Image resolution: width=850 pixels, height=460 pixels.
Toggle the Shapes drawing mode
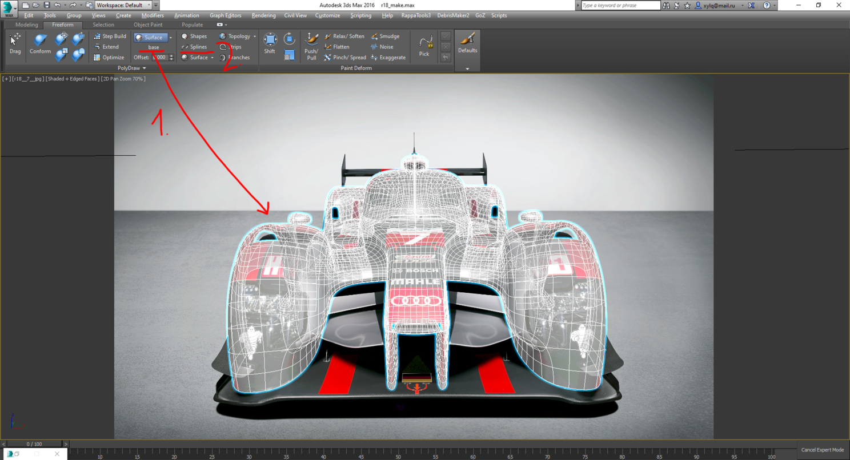[x=194, y=36]
